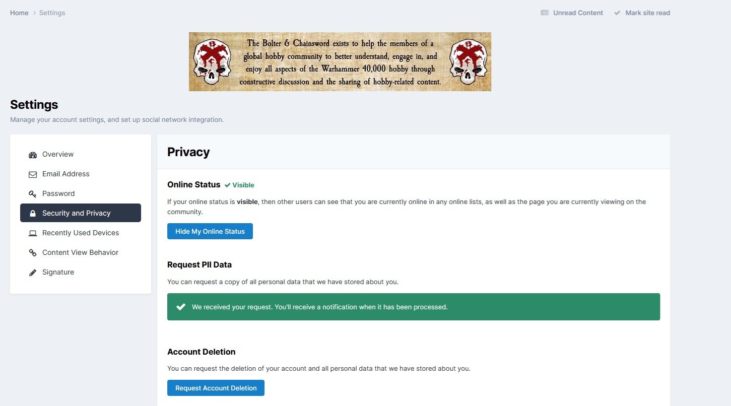Viewport: 731px width, 406px height.
Task: Click the Signature pencil icon
Action: coord(33,273)
